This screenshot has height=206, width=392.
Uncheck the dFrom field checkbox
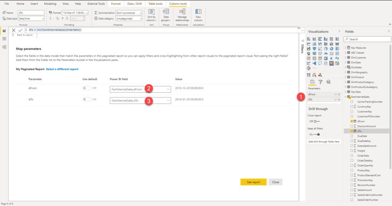pyautogui.click(x=352, y=121)
